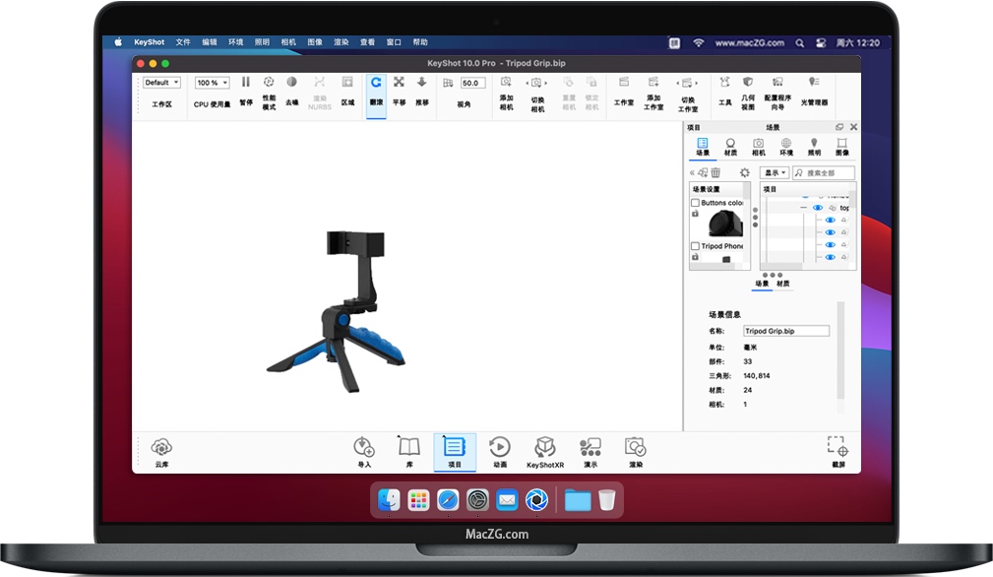Open Safari from the Dock
The width and height of the screenshot is (993, 577).
(x=448, y=500)
